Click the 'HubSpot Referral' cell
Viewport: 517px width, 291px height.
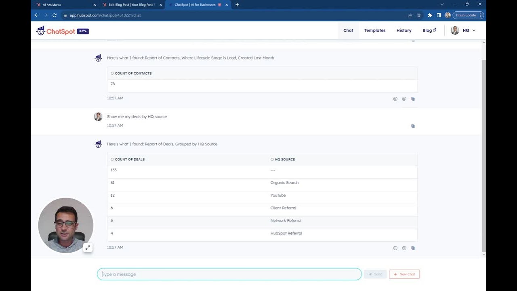[286, 233]
